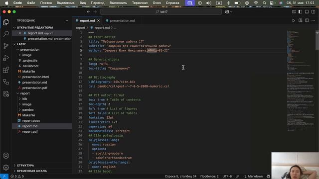The width and height of the screenshot is (319, 179).
Task: Open editor More Actions ellipsis
Action: [x=314, y=20]
